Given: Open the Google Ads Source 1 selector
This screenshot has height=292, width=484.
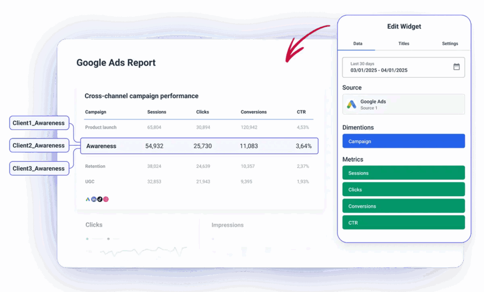Looking at the screenshot, I should [x=403, y=104].
